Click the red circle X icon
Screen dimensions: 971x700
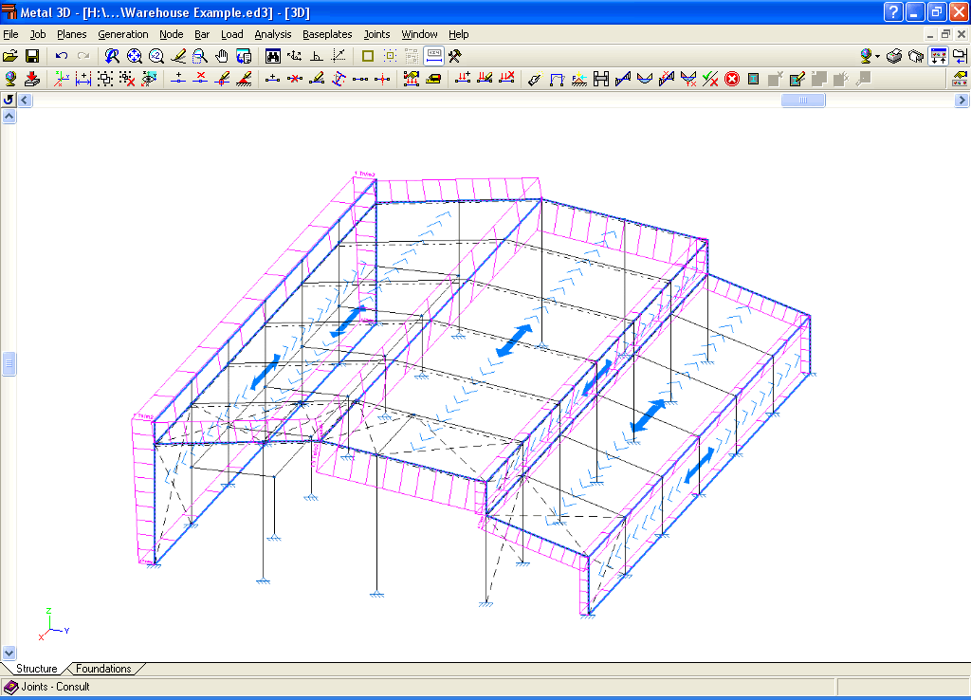pos(731,79)
